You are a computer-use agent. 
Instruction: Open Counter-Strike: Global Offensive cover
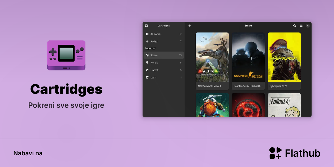click(x=248, y=57)
